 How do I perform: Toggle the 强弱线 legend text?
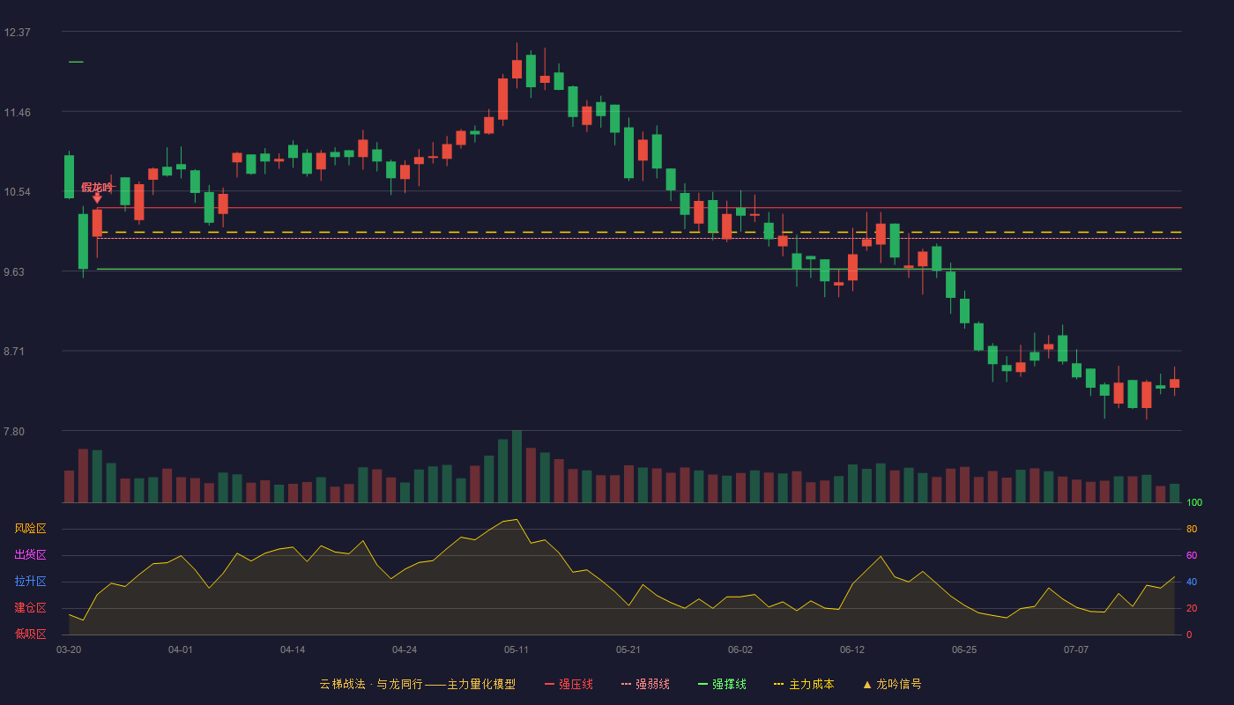652,684
